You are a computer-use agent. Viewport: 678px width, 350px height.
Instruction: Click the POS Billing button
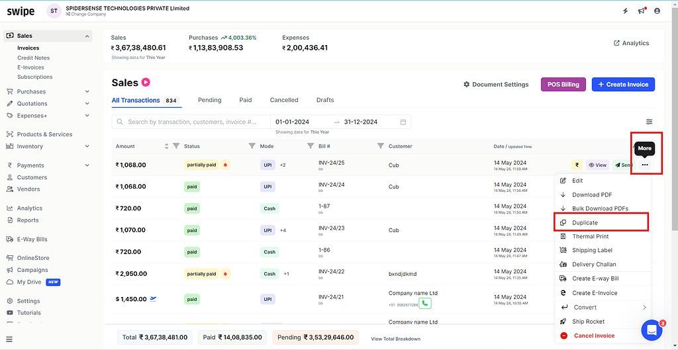(x=563, y=85)
